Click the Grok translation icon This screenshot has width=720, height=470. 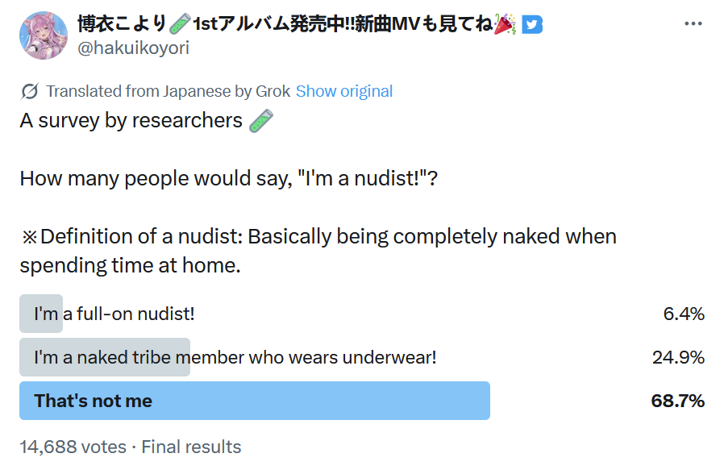coord(30,91)
